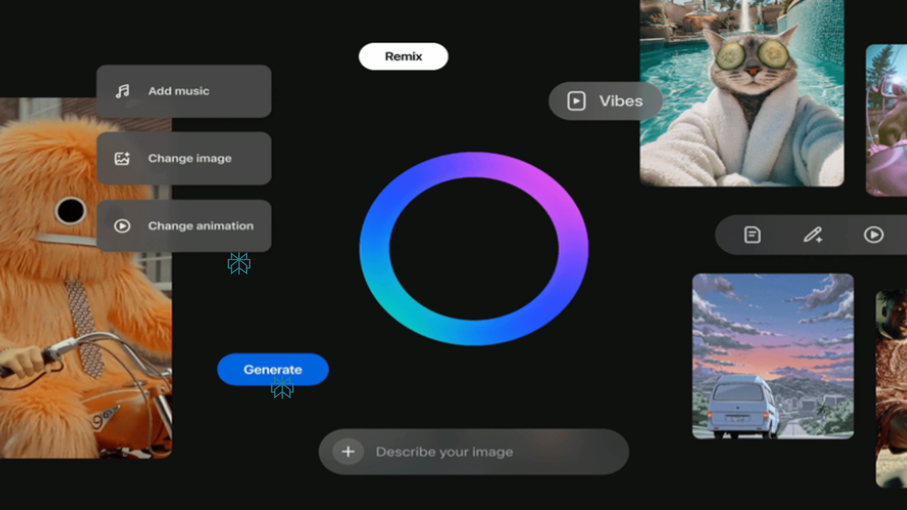Click the music note icon

122,91
